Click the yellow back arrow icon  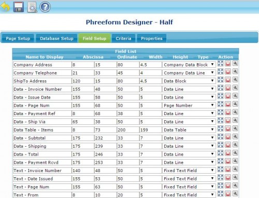tap(5, 7)
